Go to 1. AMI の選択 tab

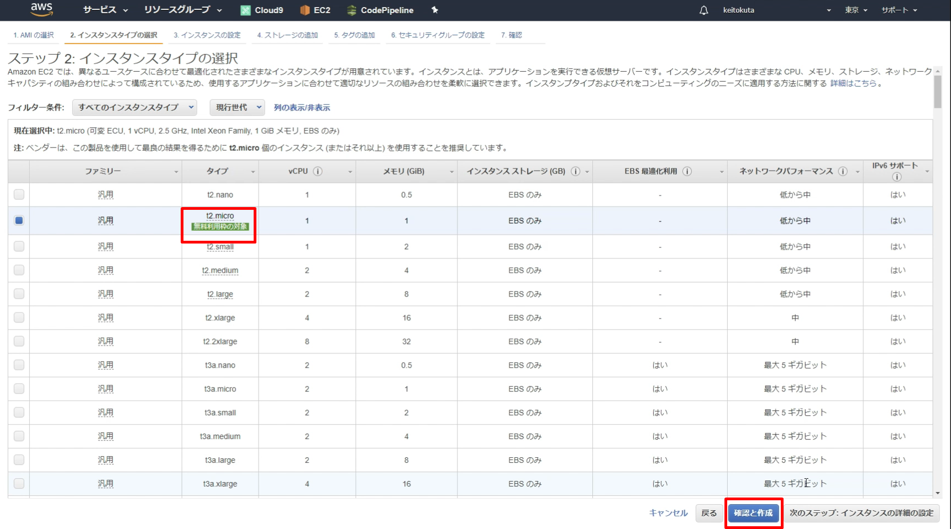[x=34, y=35]
